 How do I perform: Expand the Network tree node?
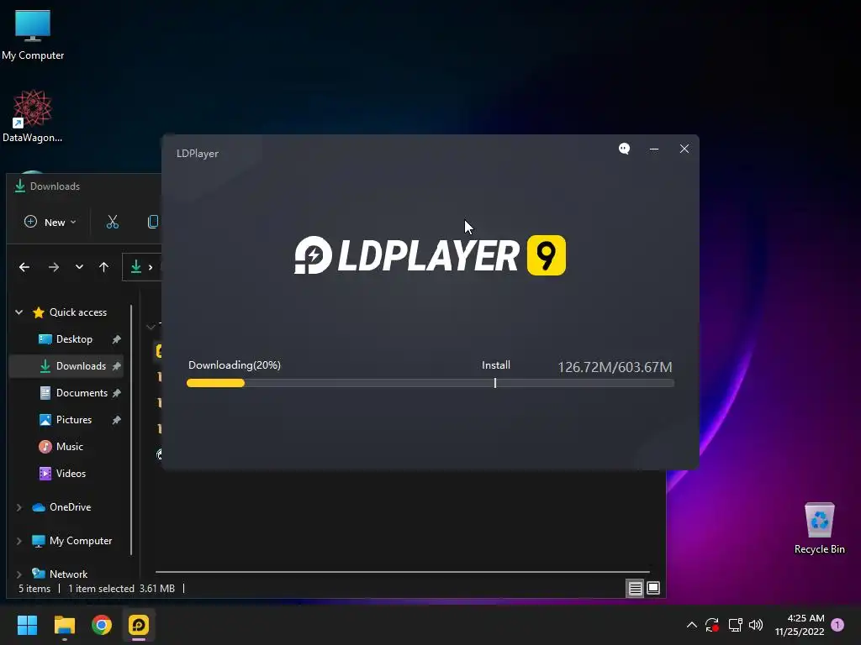(19, 574)
